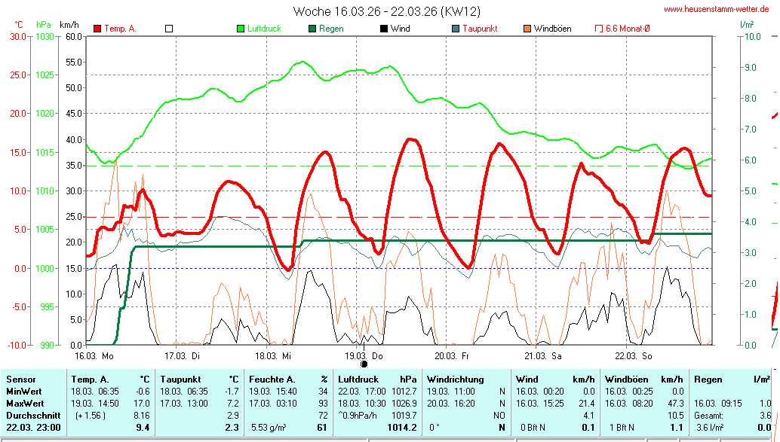This screenshot has height=442, width=780.
Task: Select the 19.03. Do date label
Action: pos(364,355)
